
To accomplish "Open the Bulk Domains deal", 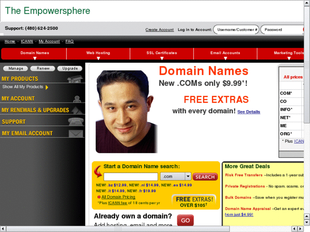I will 238,198.
